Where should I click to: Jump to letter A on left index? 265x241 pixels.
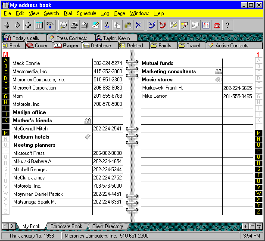click(6, 60)
